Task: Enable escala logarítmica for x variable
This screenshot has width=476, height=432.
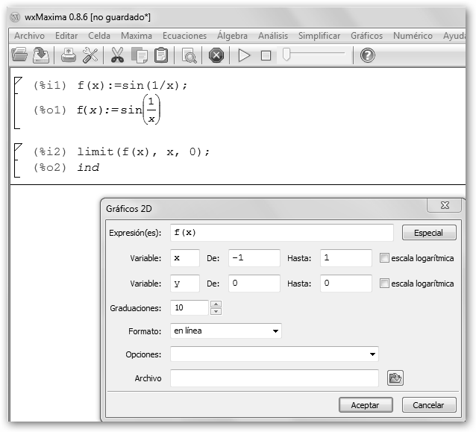Action: 384,258
